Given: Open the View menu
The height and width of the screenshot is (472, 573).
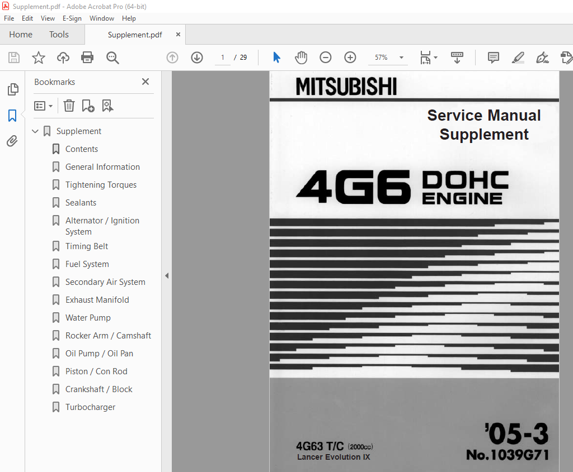Looking at the screenshot, I should click(48, 18).
